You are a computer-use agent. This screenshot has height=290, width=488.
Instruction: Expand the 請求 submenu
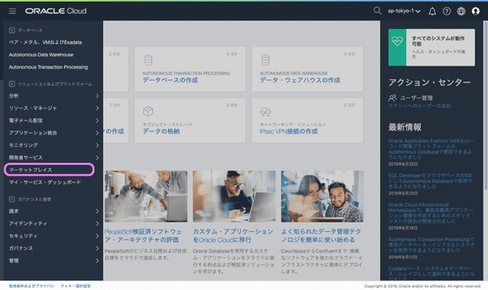[x=53, y=211]
